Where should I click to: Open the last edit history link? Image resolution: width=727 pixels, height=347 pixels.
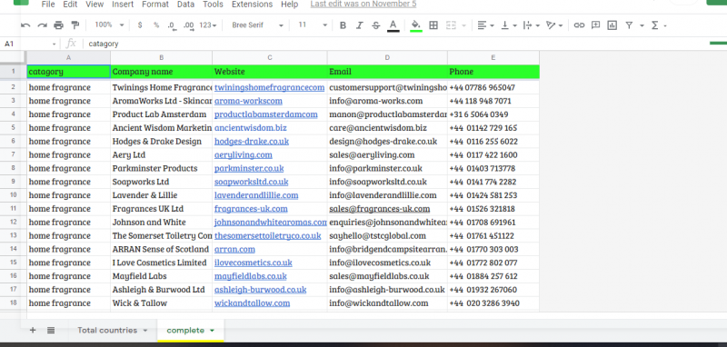click(x=363, y=5)
